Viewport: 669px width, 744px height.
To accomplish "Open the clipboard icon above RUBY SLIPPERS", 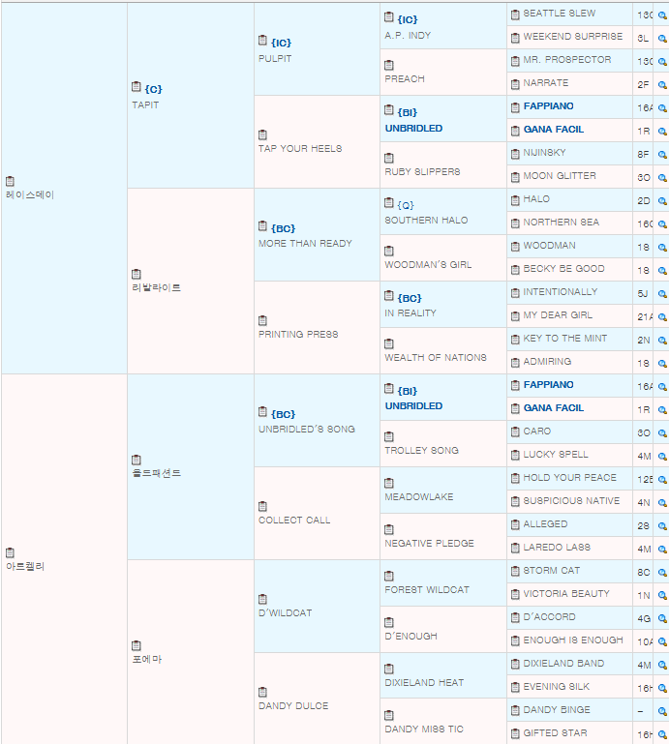I will pos(389,158).
